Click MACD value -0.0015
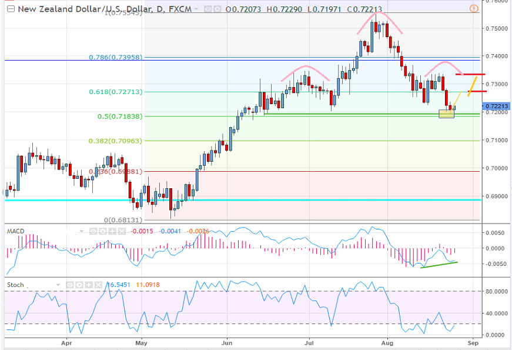This screenshot has height=350, width=512. click(x=142, y=231)
